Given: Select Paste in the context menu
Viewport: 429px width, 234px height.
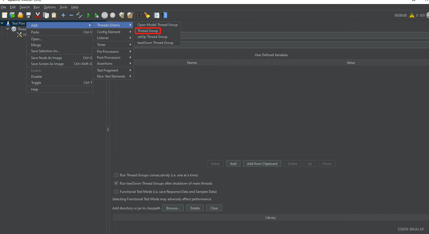Looking at the screenshot, I should 60,32.
